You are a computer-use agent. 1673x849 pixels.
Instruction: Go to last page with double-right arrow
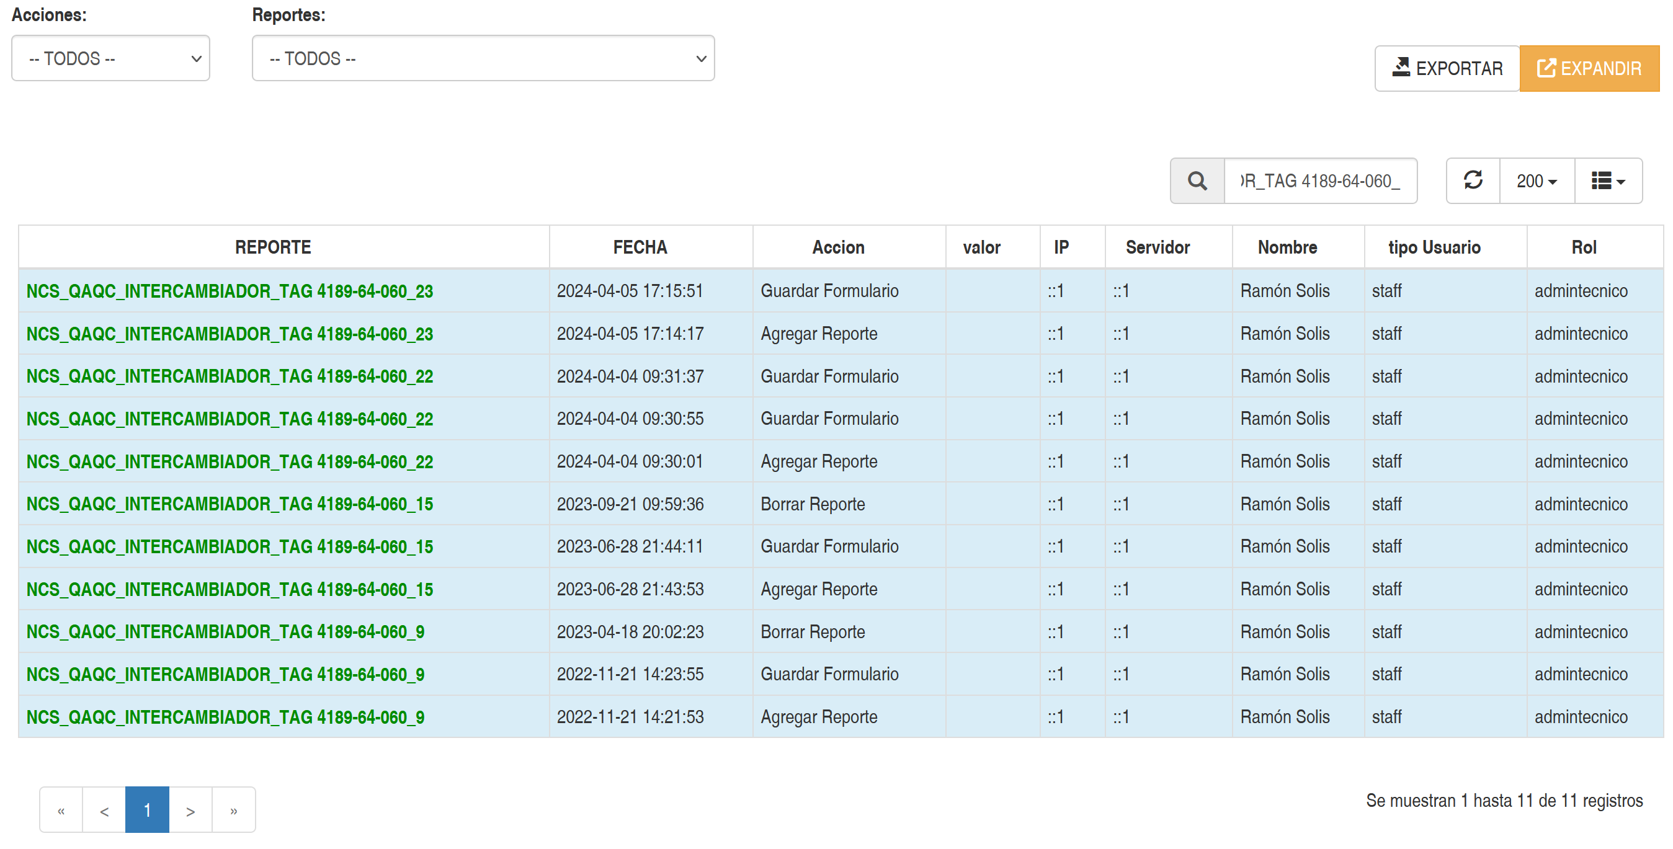[x=234, y=810]
